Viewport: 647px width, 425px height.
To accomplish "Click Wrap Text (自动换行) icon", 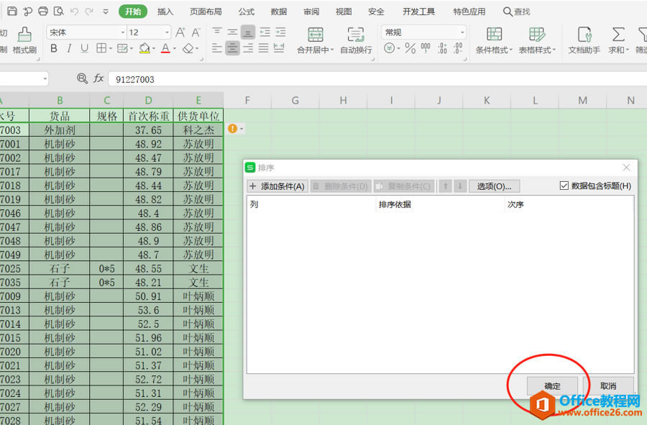I will (x=356, y=35).
